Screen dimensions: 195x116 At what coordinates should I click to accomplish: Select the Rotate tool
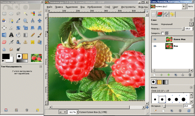[18, 28]
